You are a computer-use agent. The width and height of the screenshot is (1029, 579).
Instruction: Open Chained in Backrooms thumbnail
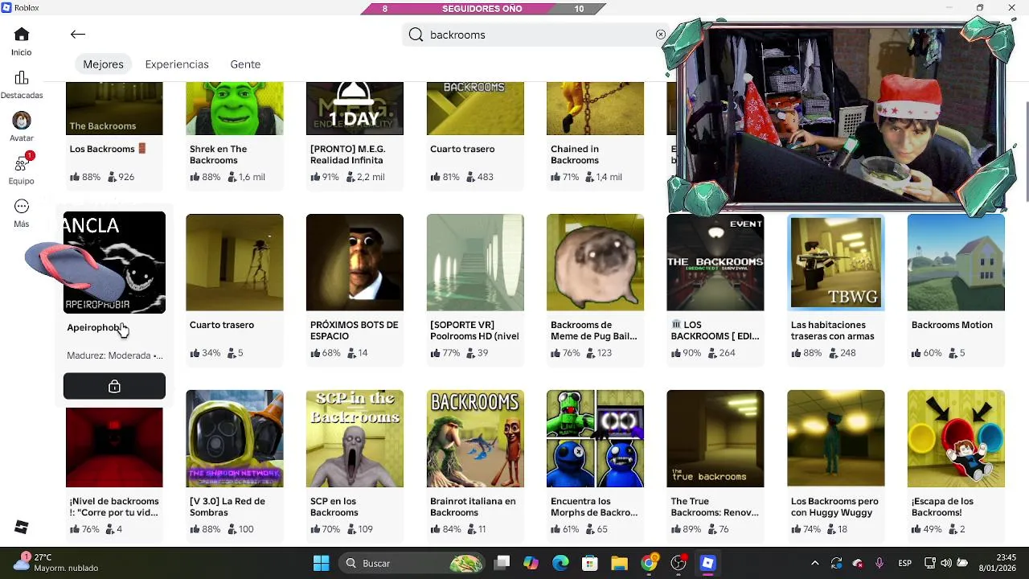(x=595, y=108)
